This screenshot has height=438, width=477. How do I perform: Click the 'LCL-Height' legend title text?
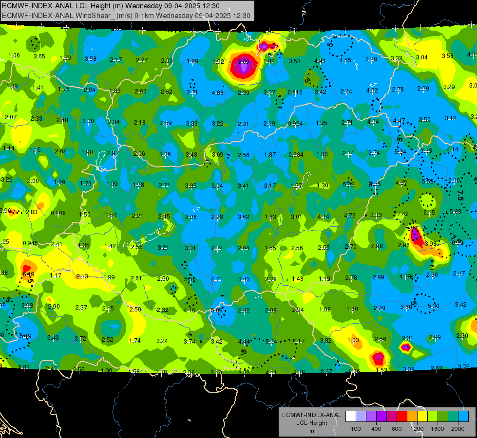pyautogui.click(x=311, y=423)
